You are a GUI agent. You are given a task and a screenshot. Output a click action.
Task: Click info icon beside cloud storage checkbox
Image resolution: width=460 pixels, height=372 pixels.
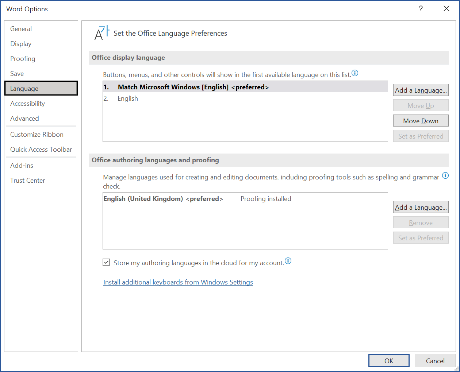pos(288,261)
